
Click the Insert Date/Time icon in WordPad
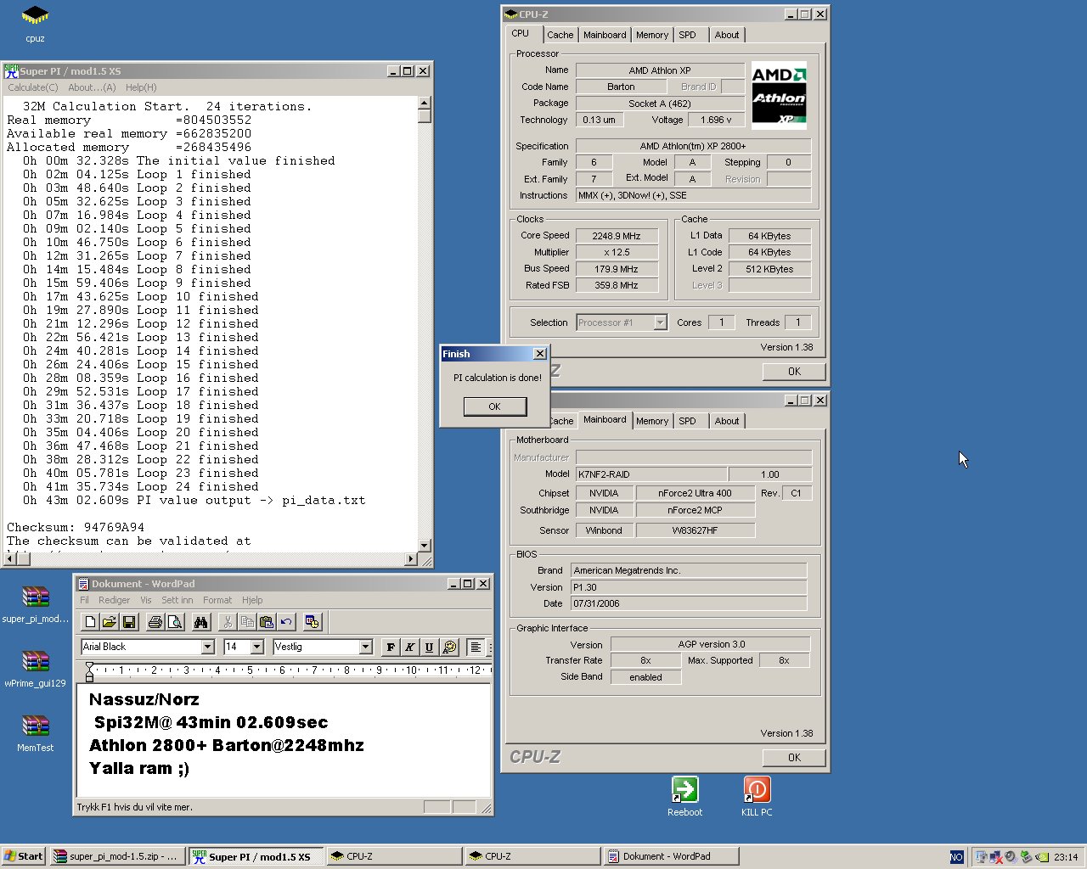[x=312, y=622]
